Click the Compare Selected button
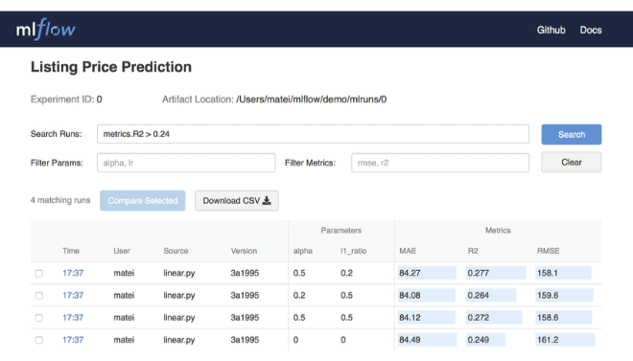Screen dimensions: 633x361 143,201
